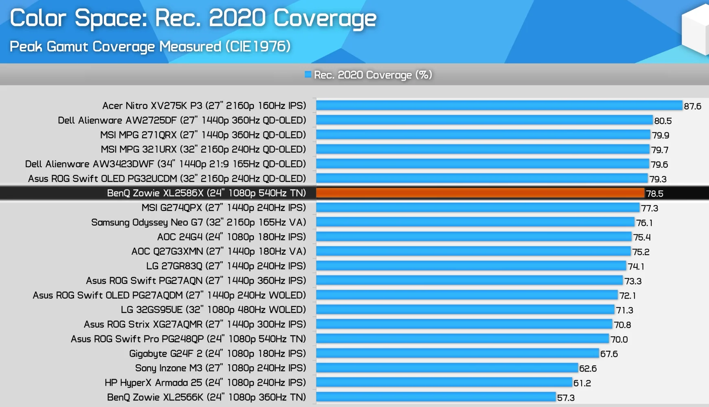Viewport: 709px width, 407px height.
Task: Select the Asus ROG Swift Pro PG248QP label
Action: [x=189, y=339]
